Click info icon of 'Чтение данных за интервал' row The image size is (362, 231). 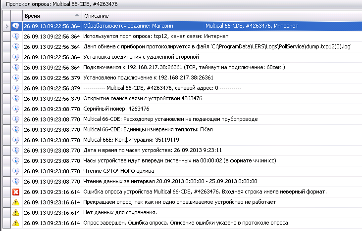click(16, 181)
